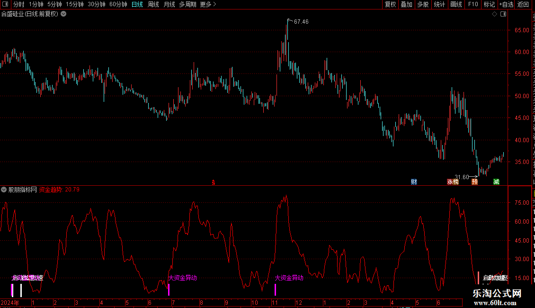
Task: Click the 返回 back button
Action: 523,4
